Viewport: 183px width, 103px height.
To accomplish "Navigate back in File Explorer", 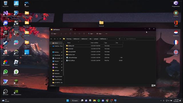I will [x=51, y=39].
